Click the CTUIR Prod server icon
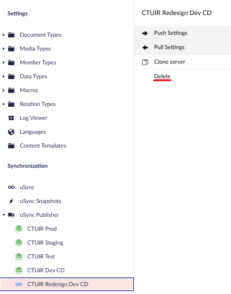The width and height of the screenshot is (231, 294). [x=19, y=229]
